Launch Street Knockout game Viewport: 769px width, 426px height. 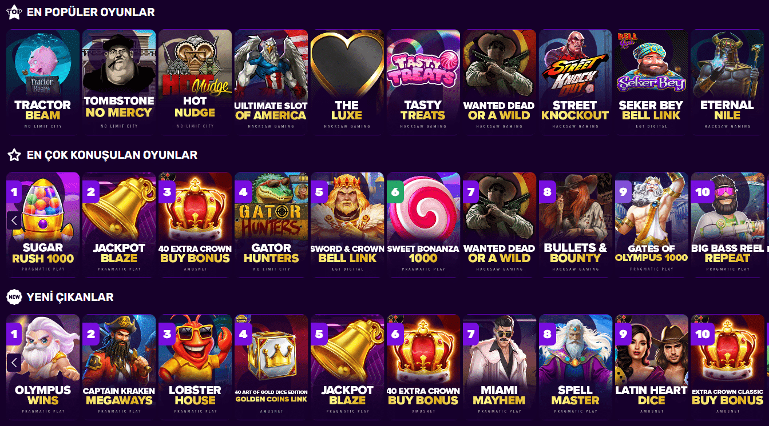coord(576,82)
